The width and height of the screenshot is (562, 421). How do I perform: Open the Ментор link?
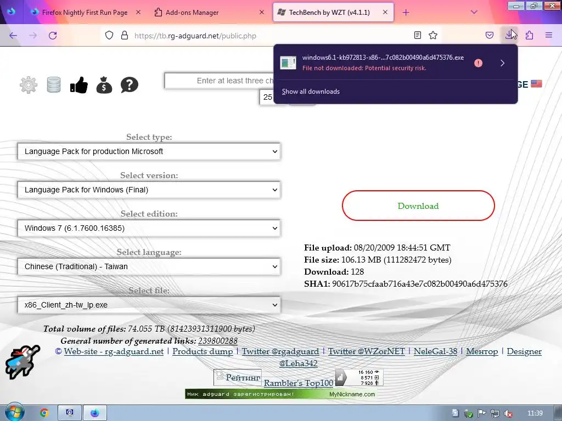pos(482,351)
